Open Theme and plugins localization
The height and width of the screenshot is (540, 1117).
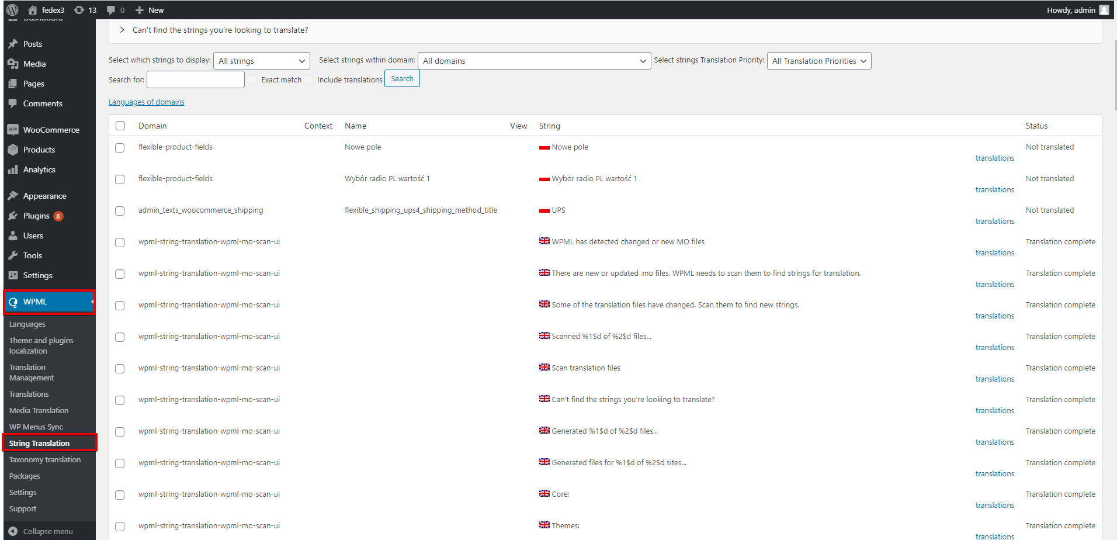[41, 346]
